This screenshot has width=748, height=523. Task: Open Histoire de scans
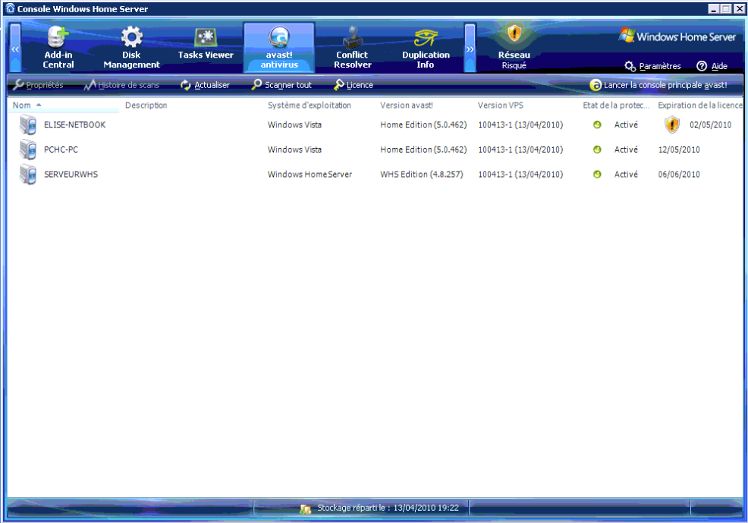(121, 85)
